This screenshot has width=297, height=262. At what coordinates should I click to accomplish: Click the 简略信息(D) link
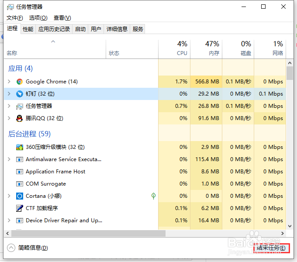pos(33,248)
